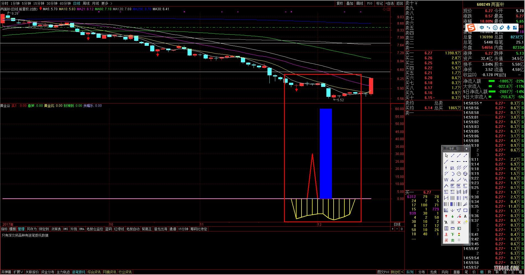The width and height of the screenshot is (525, 275).
Task: Open the tick time filter arrow at 14:58:55
Action: [481, 103]
